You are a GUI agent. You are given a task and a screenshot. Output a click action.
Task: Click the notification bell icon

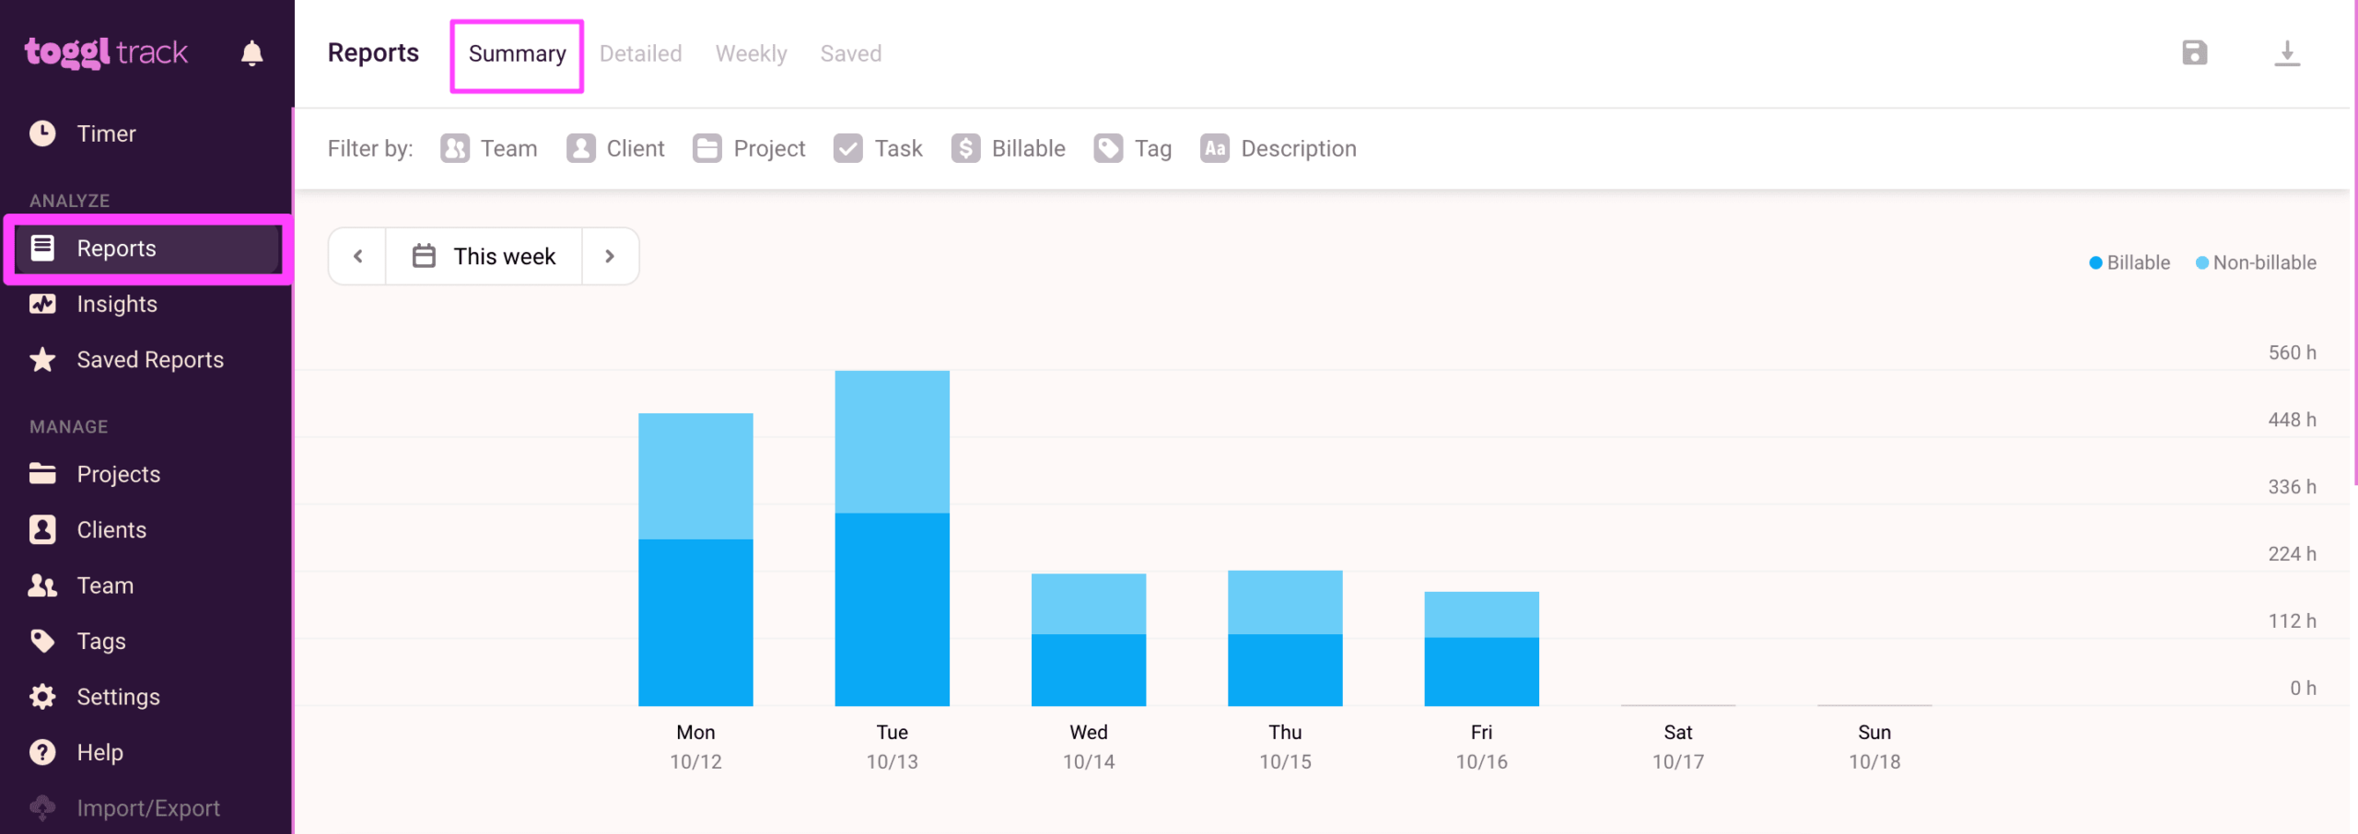tap(251, 53)
